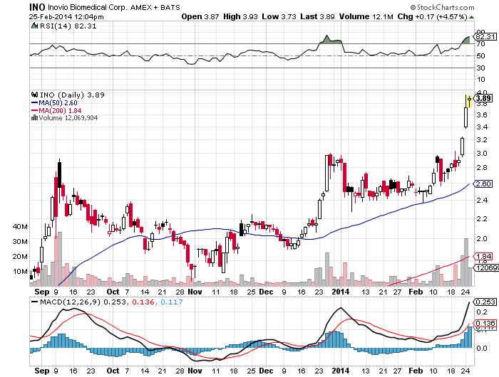Click the RSI 30 oversold level label
The height and width of the screenshot is (377, 499).
[480, 68]
